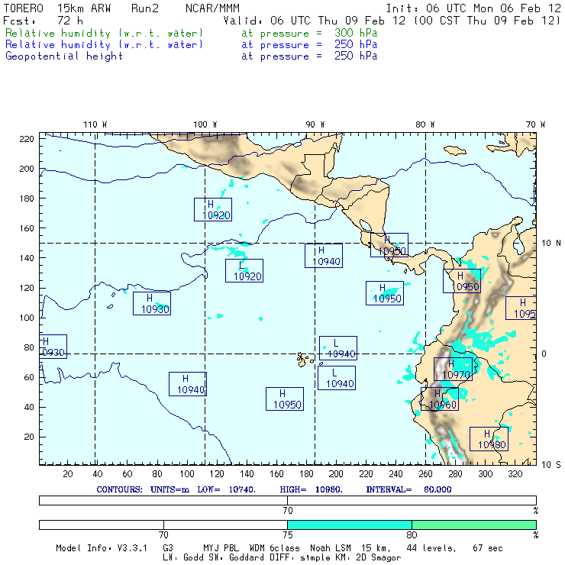Screen dimensions: 565x565
Task: Click the Valid time text in header
Action: click(x=392, y=21)
